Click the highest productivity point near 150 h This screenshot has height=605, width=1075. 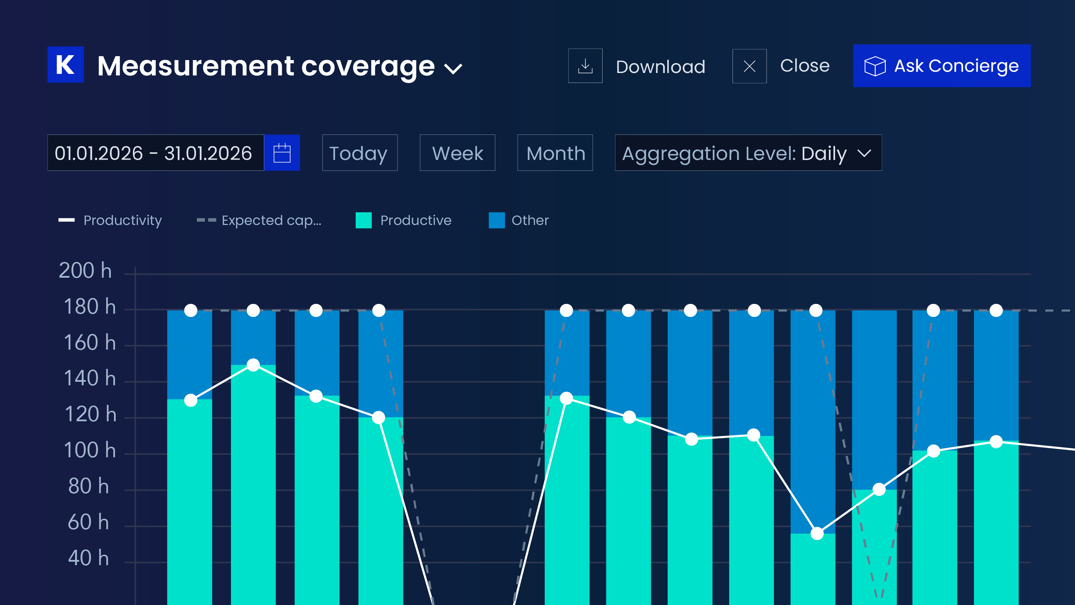(x=253, y=365)
